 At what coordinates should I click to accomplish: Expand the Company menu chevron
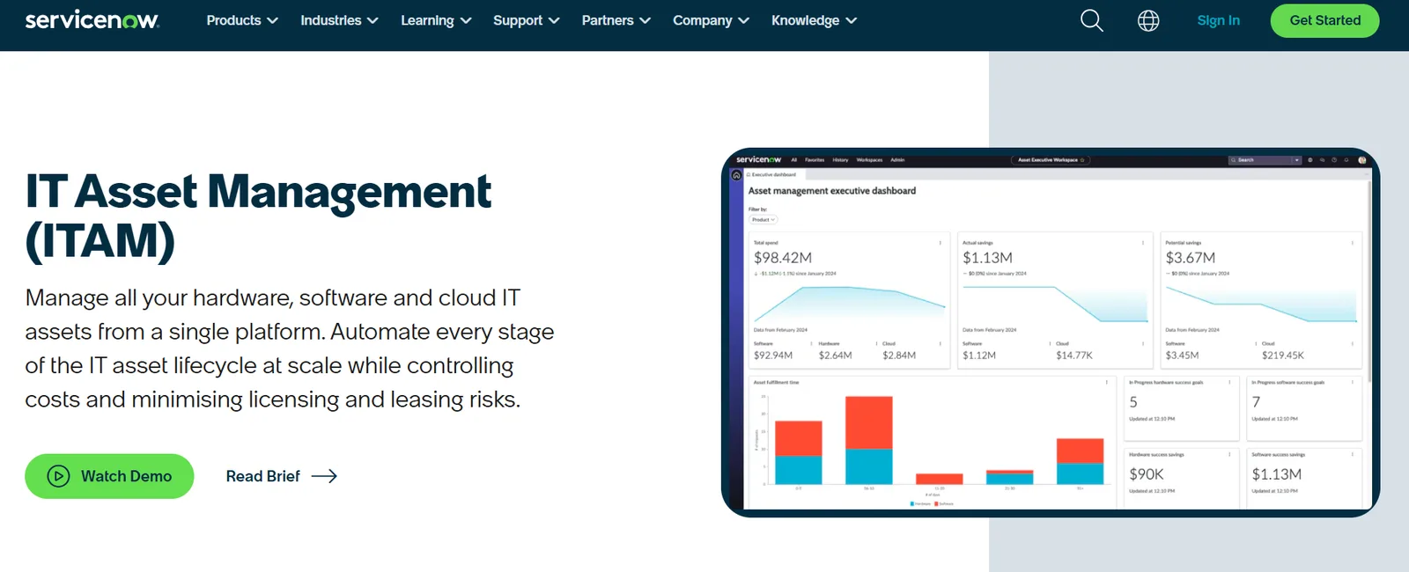[743, 20]
